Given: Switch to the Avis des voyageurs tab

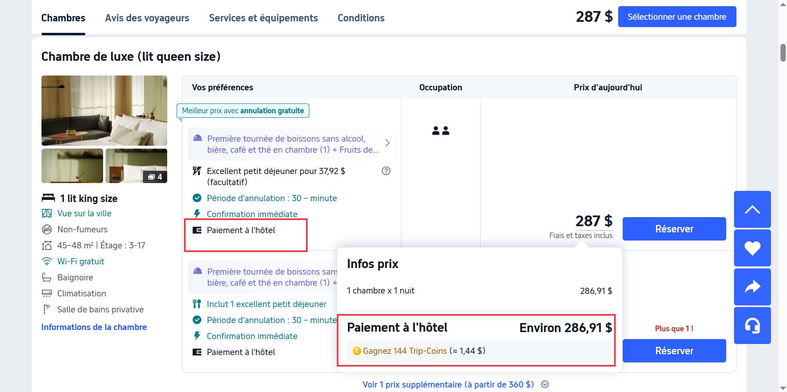Looking at the screenshot, I should tap(147, 18).
